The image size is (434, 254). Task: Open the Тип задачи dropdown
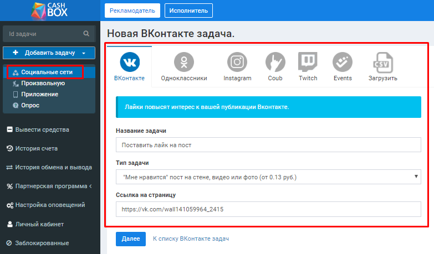coord(268,177)
